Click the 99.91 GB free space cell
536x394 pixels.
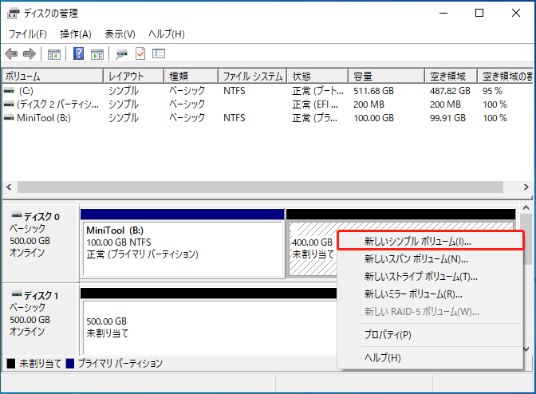coord(447,118)
